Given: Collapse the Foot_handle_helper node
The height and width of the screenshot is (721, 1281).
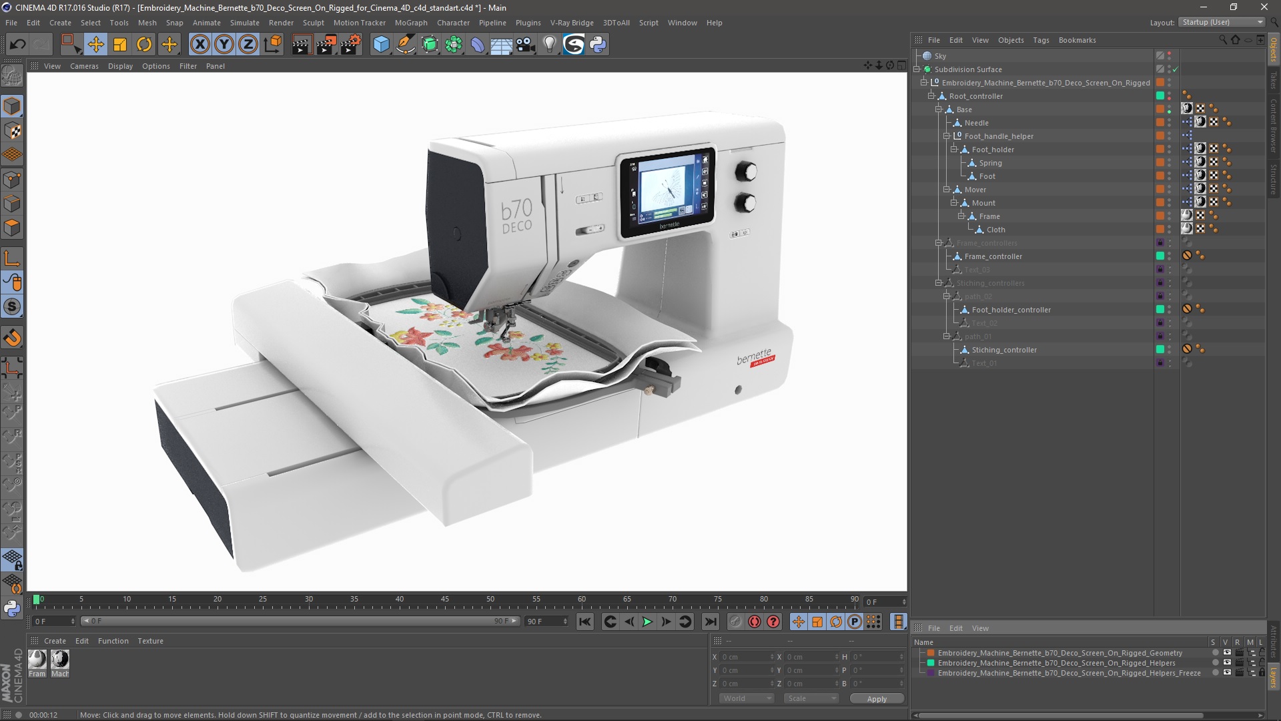Looking at the screenshot, I should 946,136.
